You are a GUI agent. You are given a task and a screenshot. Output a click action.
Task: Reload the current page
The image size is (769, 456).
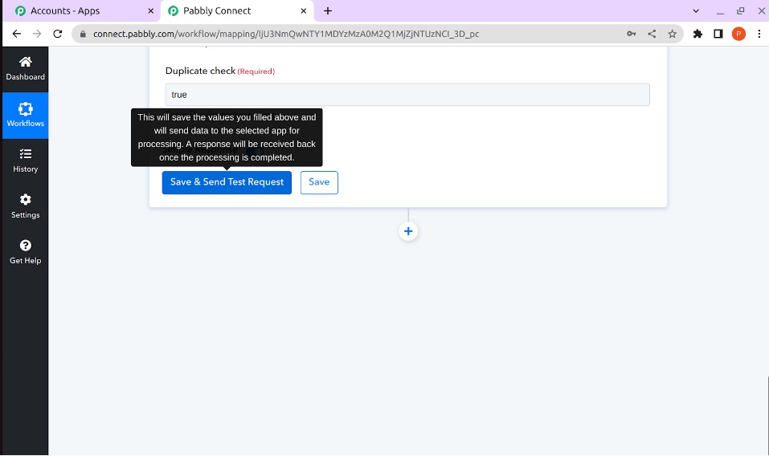(57, 34)
